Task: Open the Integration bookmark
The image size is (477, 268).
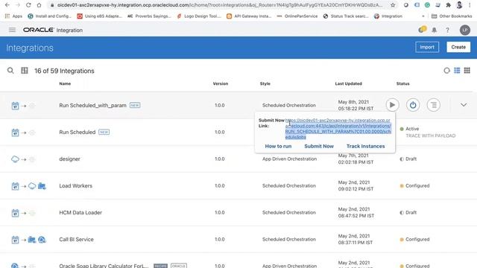Action: (388, 16)
